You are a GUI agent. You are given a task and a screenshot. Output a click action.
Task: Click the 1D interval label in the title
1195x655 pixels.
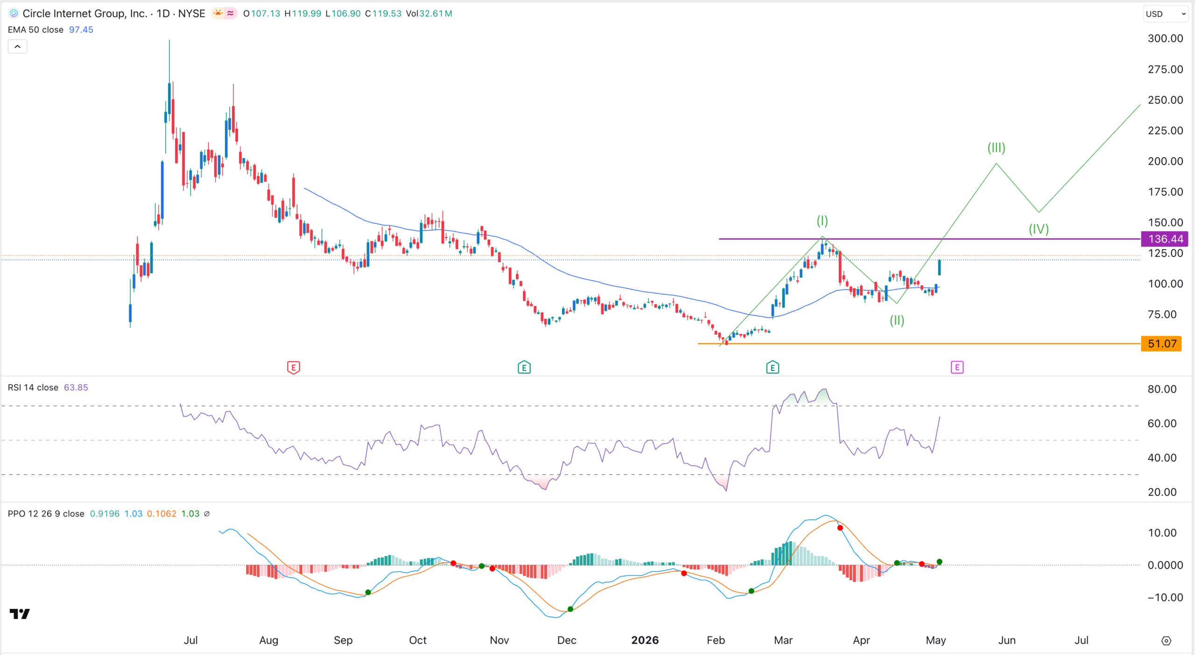[163, 14]
